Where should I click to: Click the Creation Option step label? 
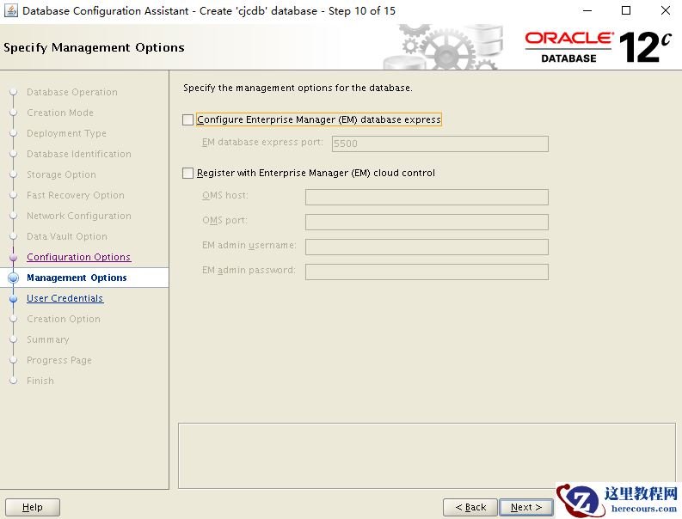click(64, 319)
